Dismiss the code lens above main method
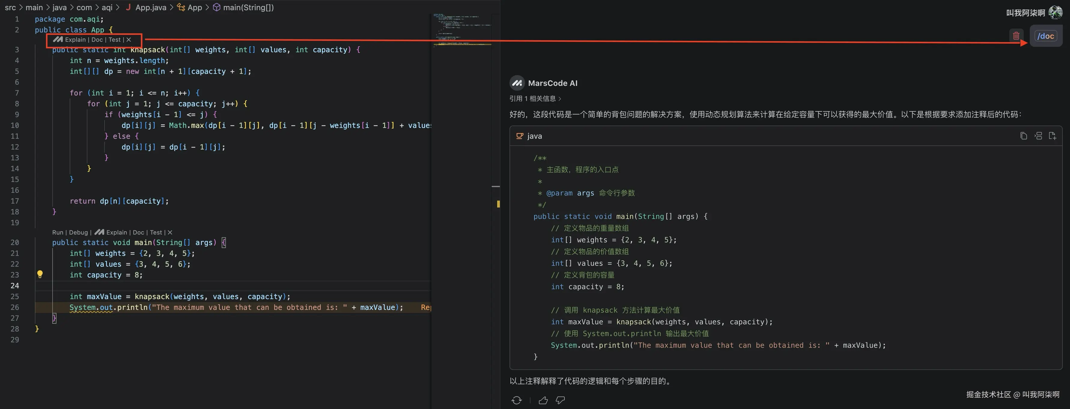Image resolution: width=1070 pixels, height=409 pixels. coord(170,232)
